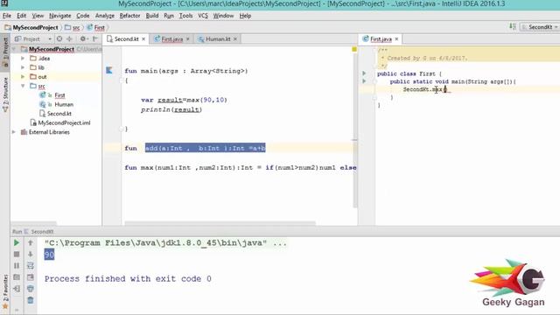The image size is (560, 315).
Task: Fold the main function body in Second.kt
Action: pos(122,80)
